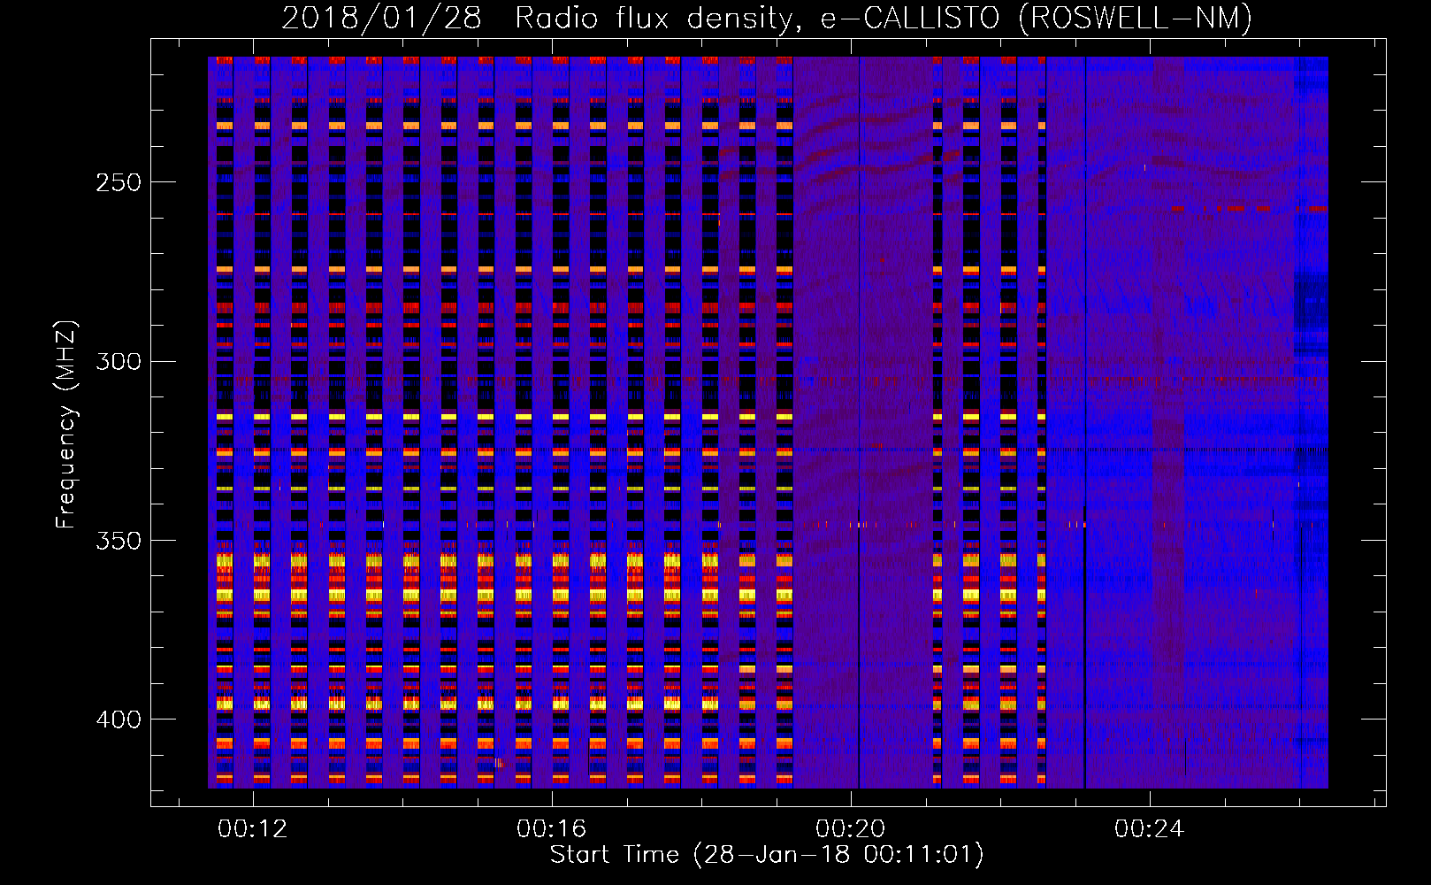
Task: Click the 250 frequency tick label
Action: pos(118,182)
